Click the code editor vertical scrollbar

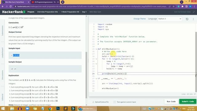[x=196, y=62]
